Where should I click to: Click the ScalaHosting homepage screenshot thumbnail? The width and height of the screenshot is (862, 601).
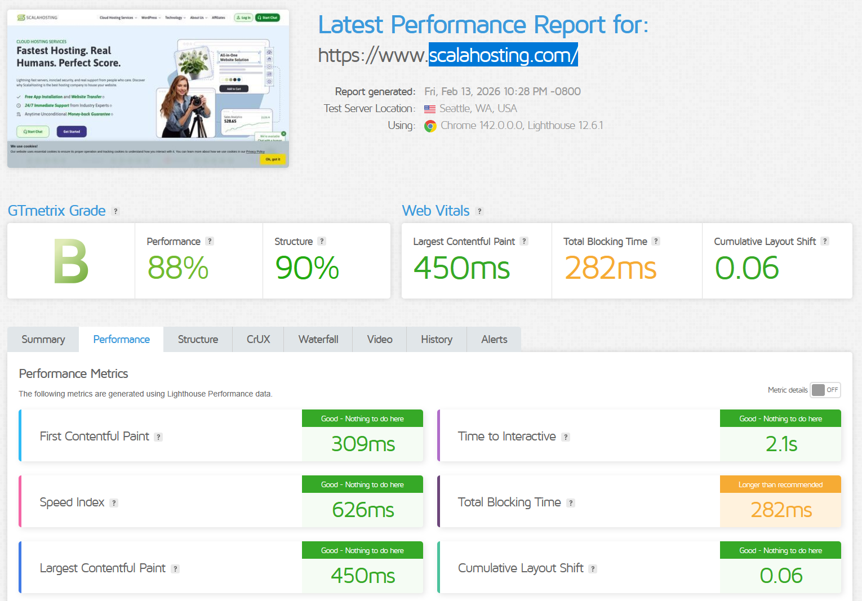click(x=148, y=88)
